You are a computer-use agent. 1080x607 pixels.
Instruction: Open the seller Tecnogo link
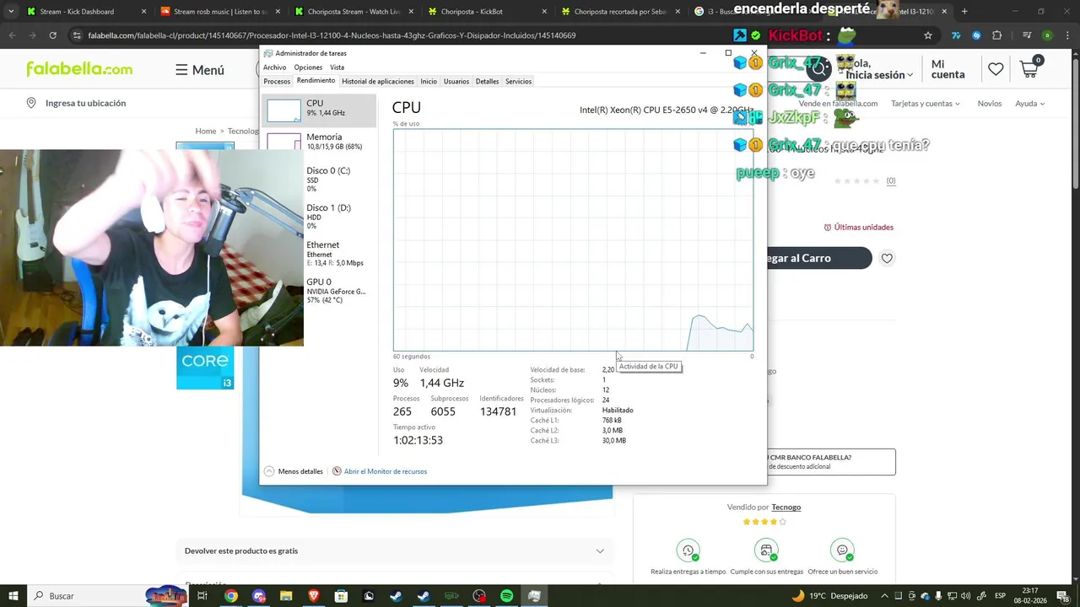click(786, 507)
